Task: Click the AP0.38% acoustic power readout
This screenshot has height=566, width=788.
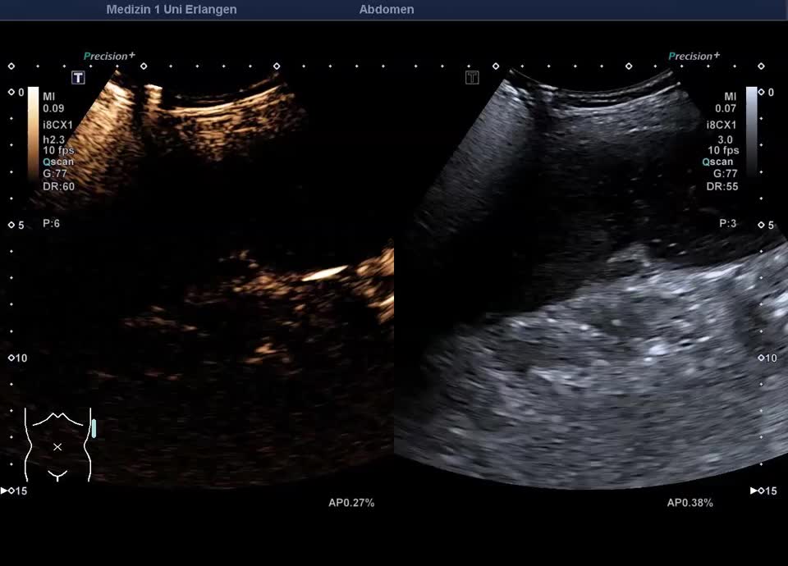Action: (x=689, y=503)
